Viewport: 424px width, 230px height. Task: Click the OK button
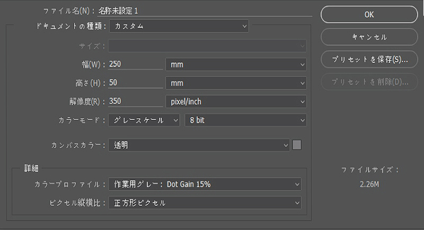tap(369, 15)
